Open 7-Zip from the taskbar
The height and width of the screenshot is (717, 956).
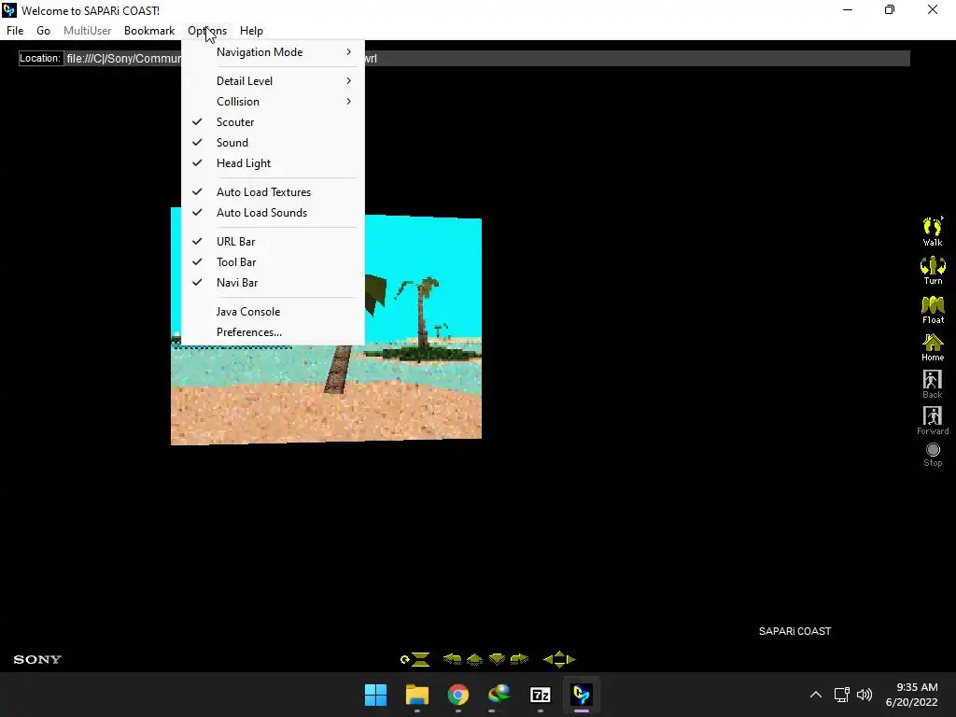(x=541, y=695)
